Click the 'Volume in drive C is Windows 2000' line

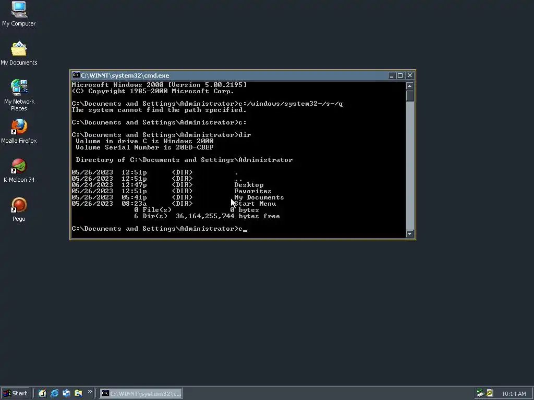(144, 141)
